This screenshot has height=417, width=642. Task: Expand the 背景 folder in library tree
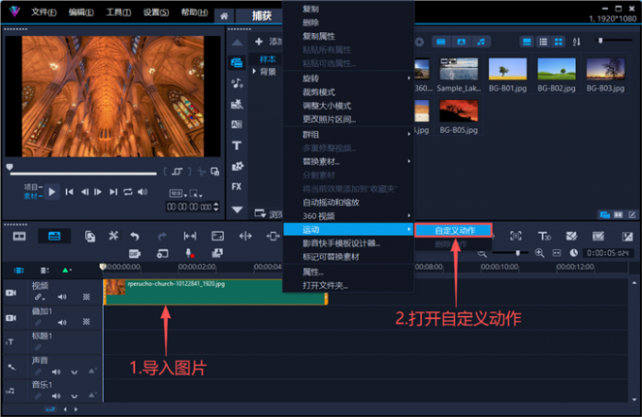[254, 72]
